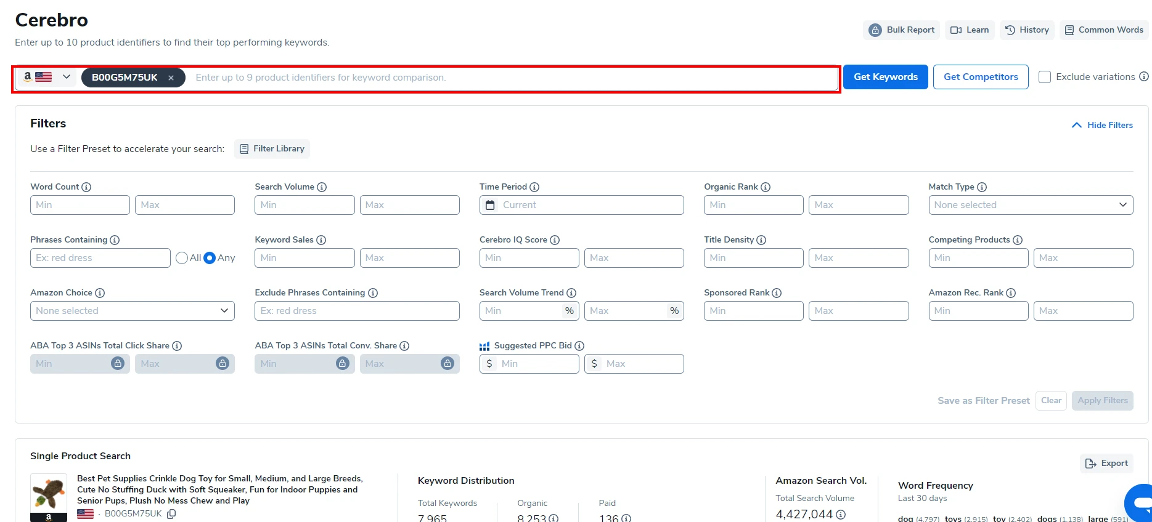Click the Apply Filters button

pos(1102,401)
